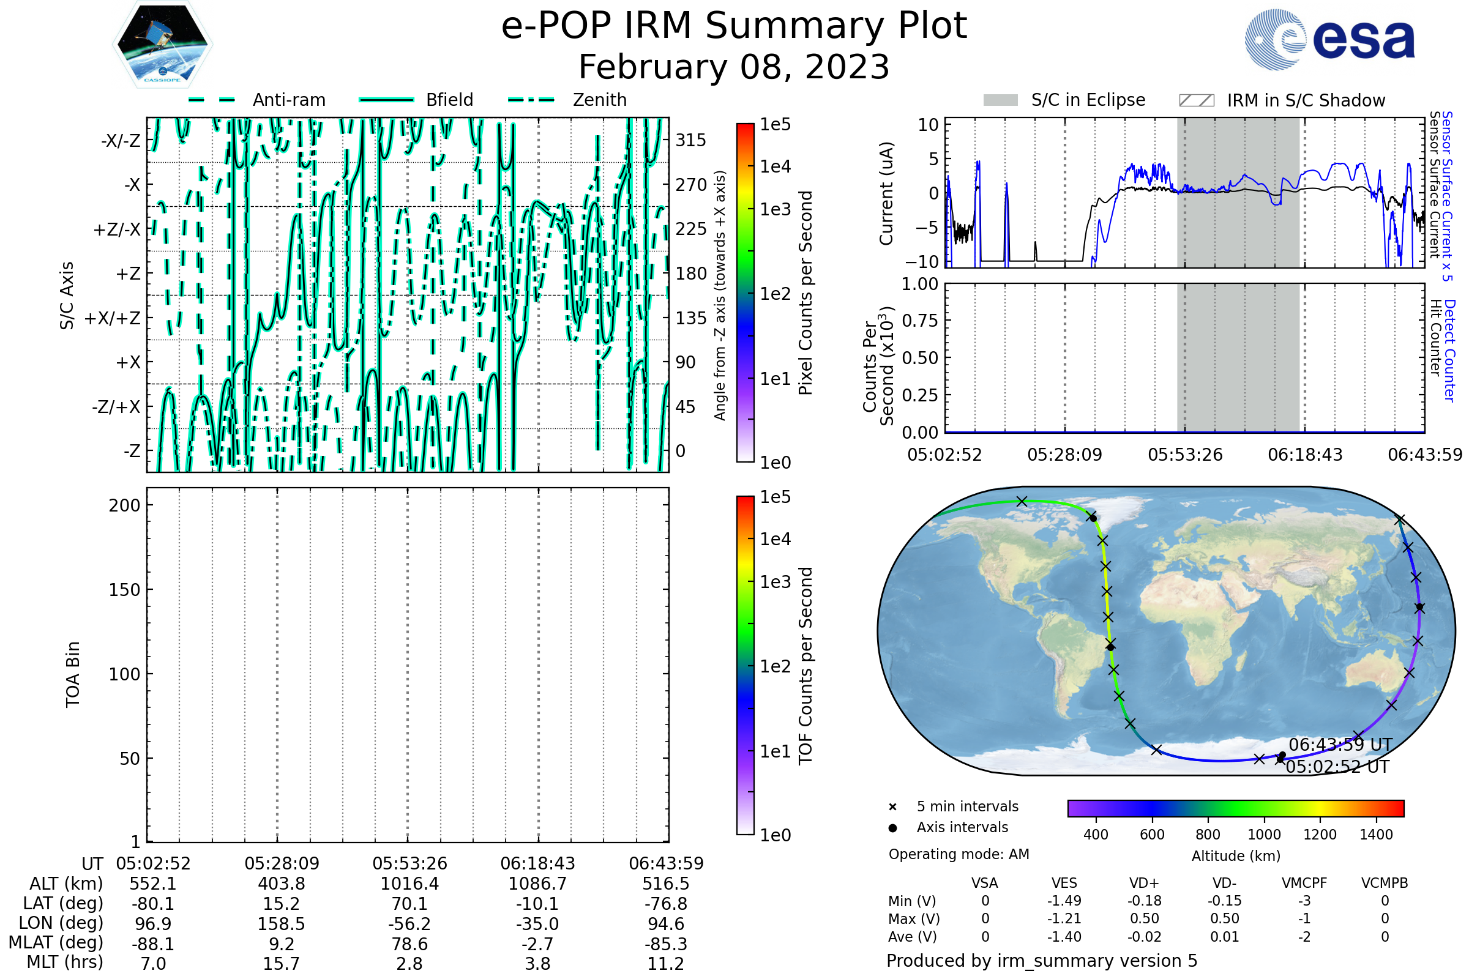Click the 06:43:59 UT map label
1469x979 pixels.
click(x=1340, y=745)
